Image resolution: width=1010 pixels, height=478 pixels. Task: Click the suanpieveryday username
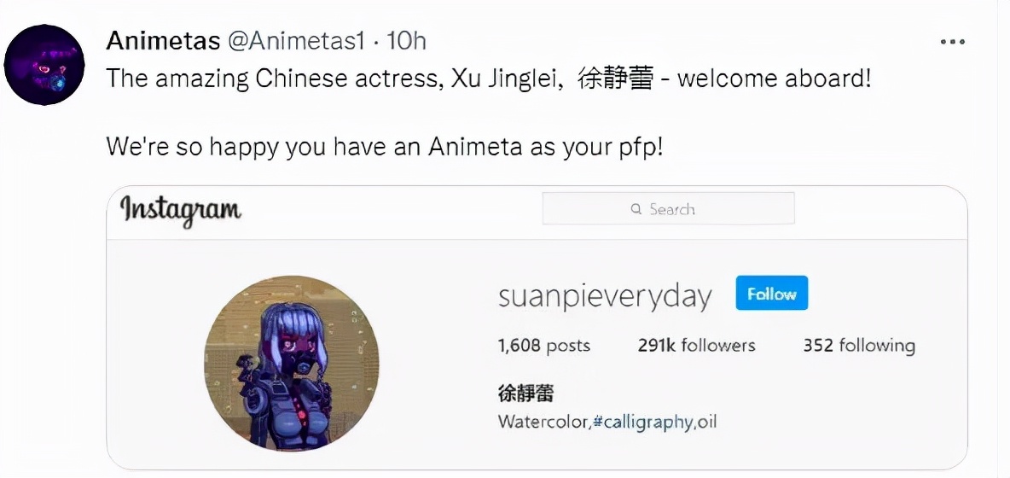[606, 296]
